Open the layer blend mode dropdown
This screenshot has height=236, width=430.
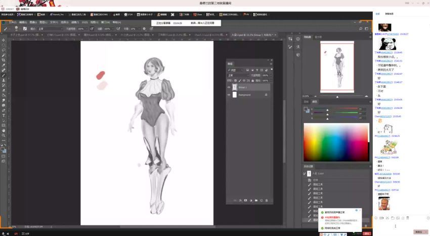(x=238, y=75)
